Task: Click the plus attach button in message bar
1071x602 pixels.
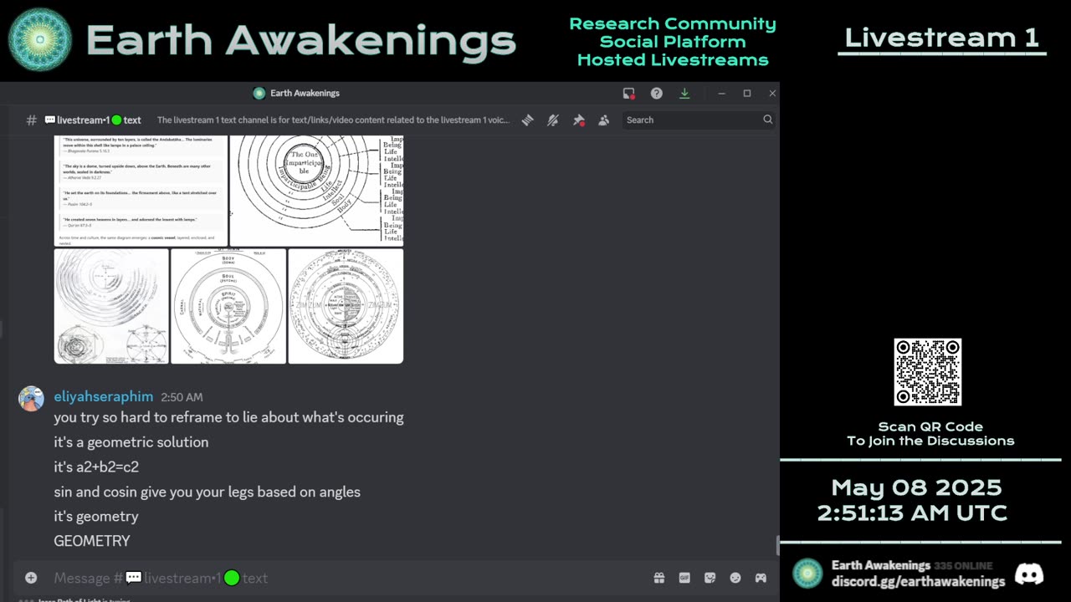Action: [x=31, y=578]
